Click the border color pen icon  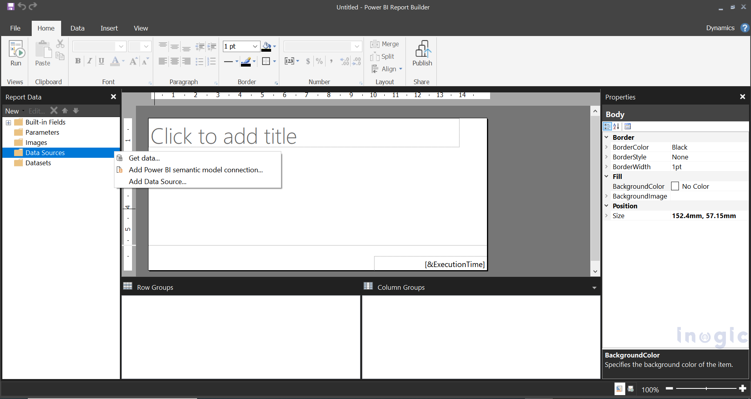coord(246,61)
